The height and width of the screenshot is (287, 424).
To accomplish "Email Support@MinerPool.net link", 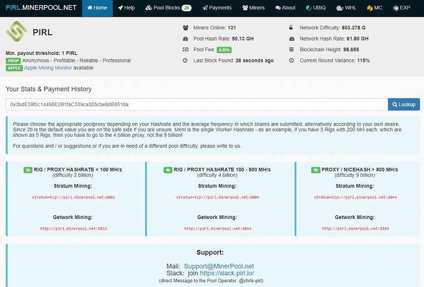I will point(219,266).
